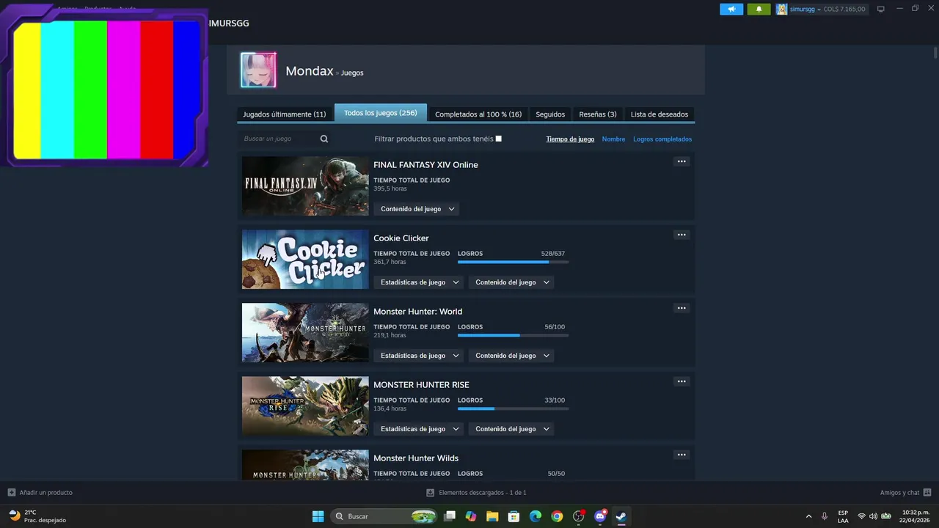Open the Mondax profile name link

(x=310, y=70)
